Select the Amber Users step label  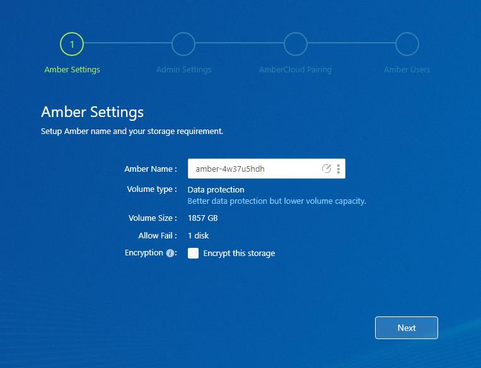coord(407,70)
